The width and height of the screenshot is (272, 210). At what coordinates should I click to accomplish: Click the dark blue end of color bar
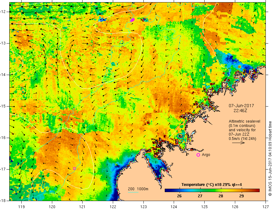click(x=167, y=191)
